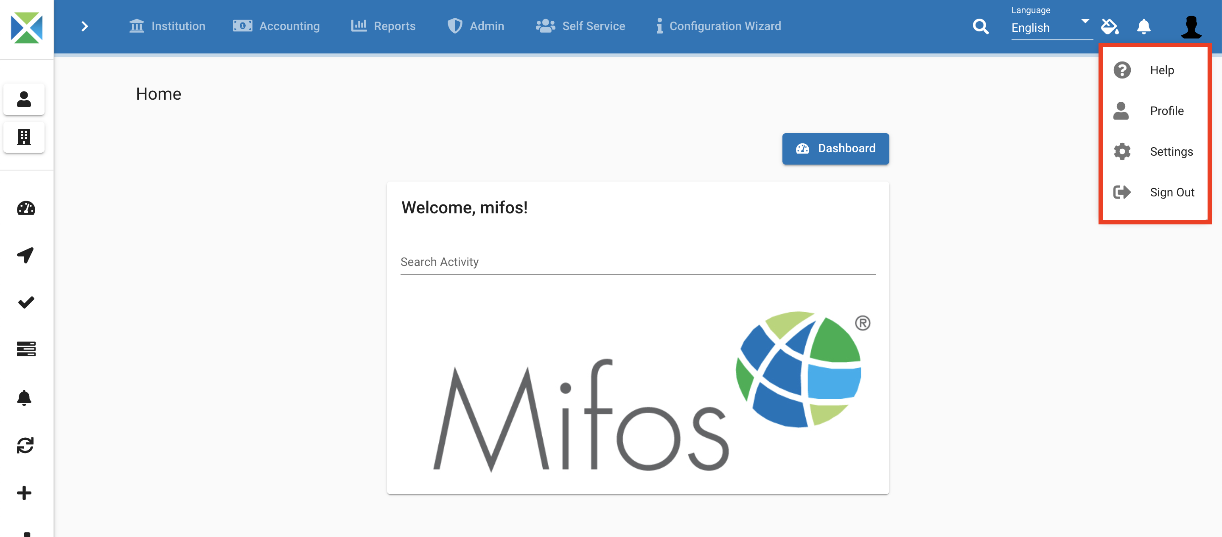Click the sidebar dashboard gauge icon

point(25,208)
